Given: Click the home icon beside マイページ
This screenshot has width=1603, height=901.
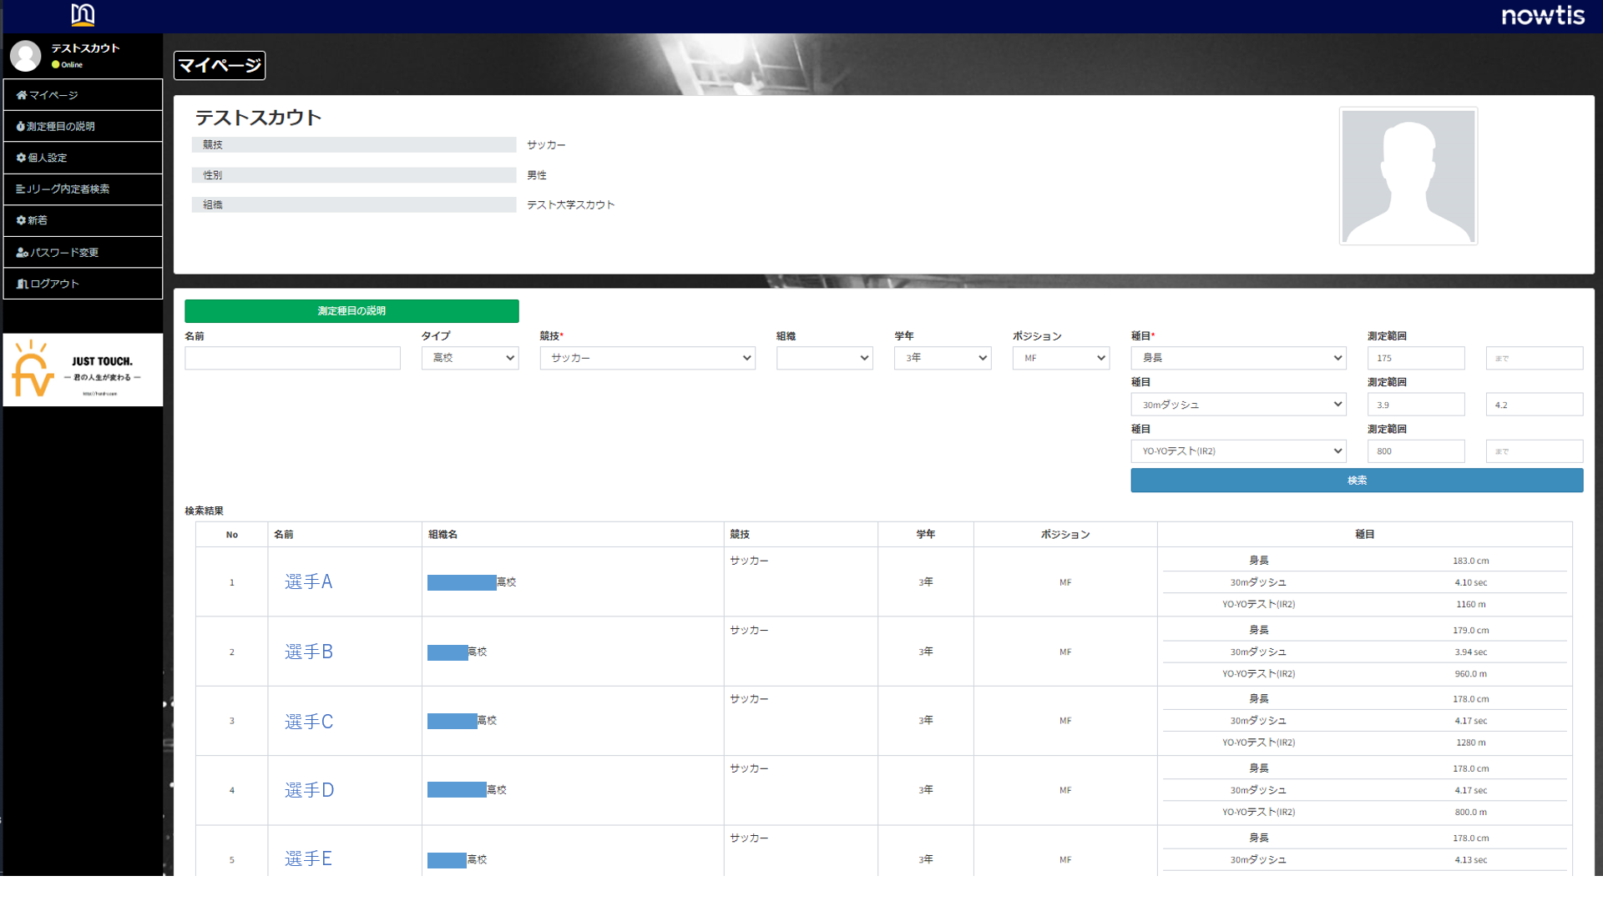Looking at the screenshot, I should (x=22, y=95).
